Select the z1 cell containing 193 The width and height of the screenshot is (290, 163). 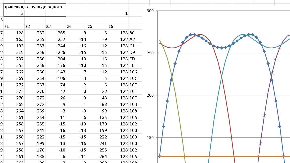click(14, 46)
